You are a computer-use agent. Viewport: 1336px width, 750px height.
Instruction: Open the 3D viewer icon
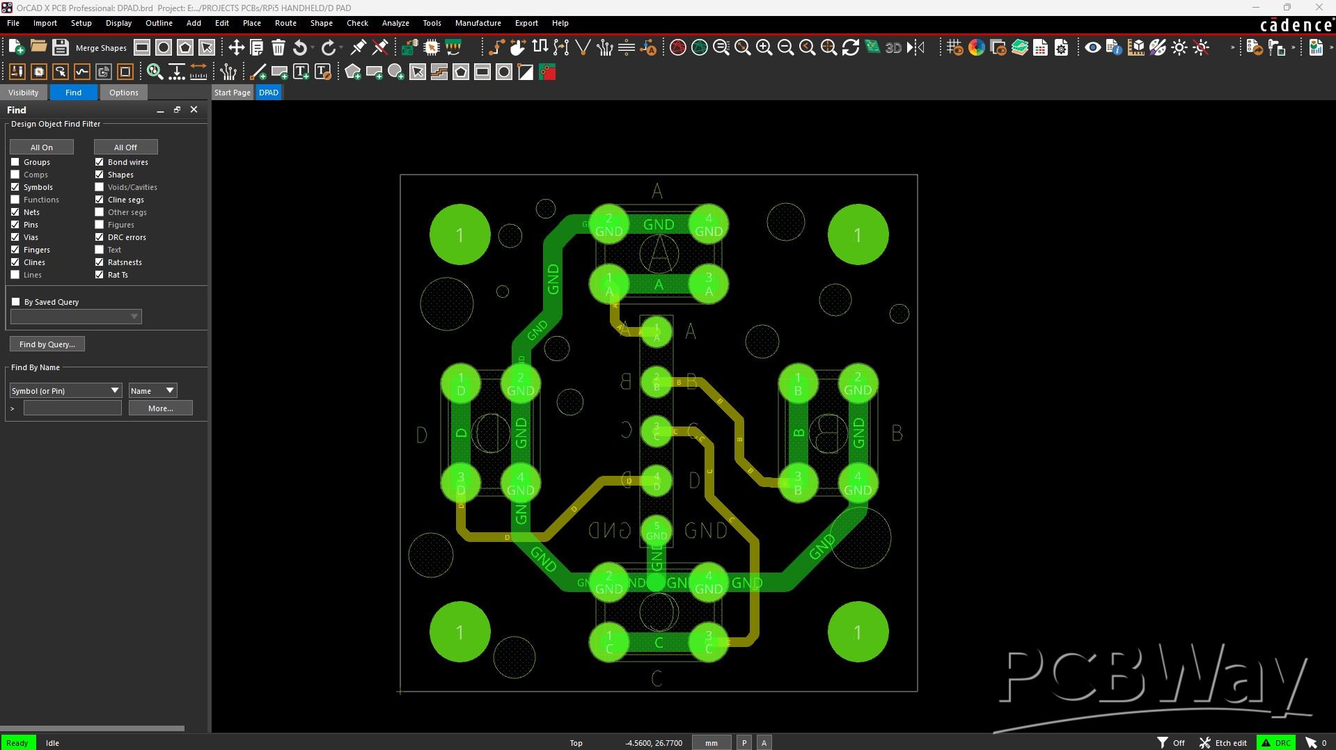coord(893,47)
